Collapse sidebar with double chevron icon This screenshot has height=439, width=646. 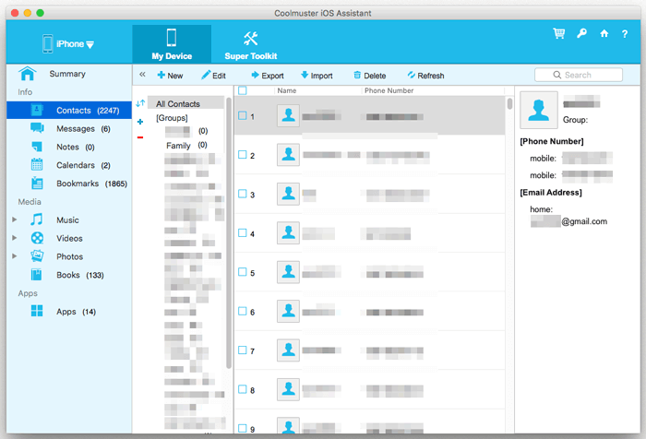pos(142,75)
